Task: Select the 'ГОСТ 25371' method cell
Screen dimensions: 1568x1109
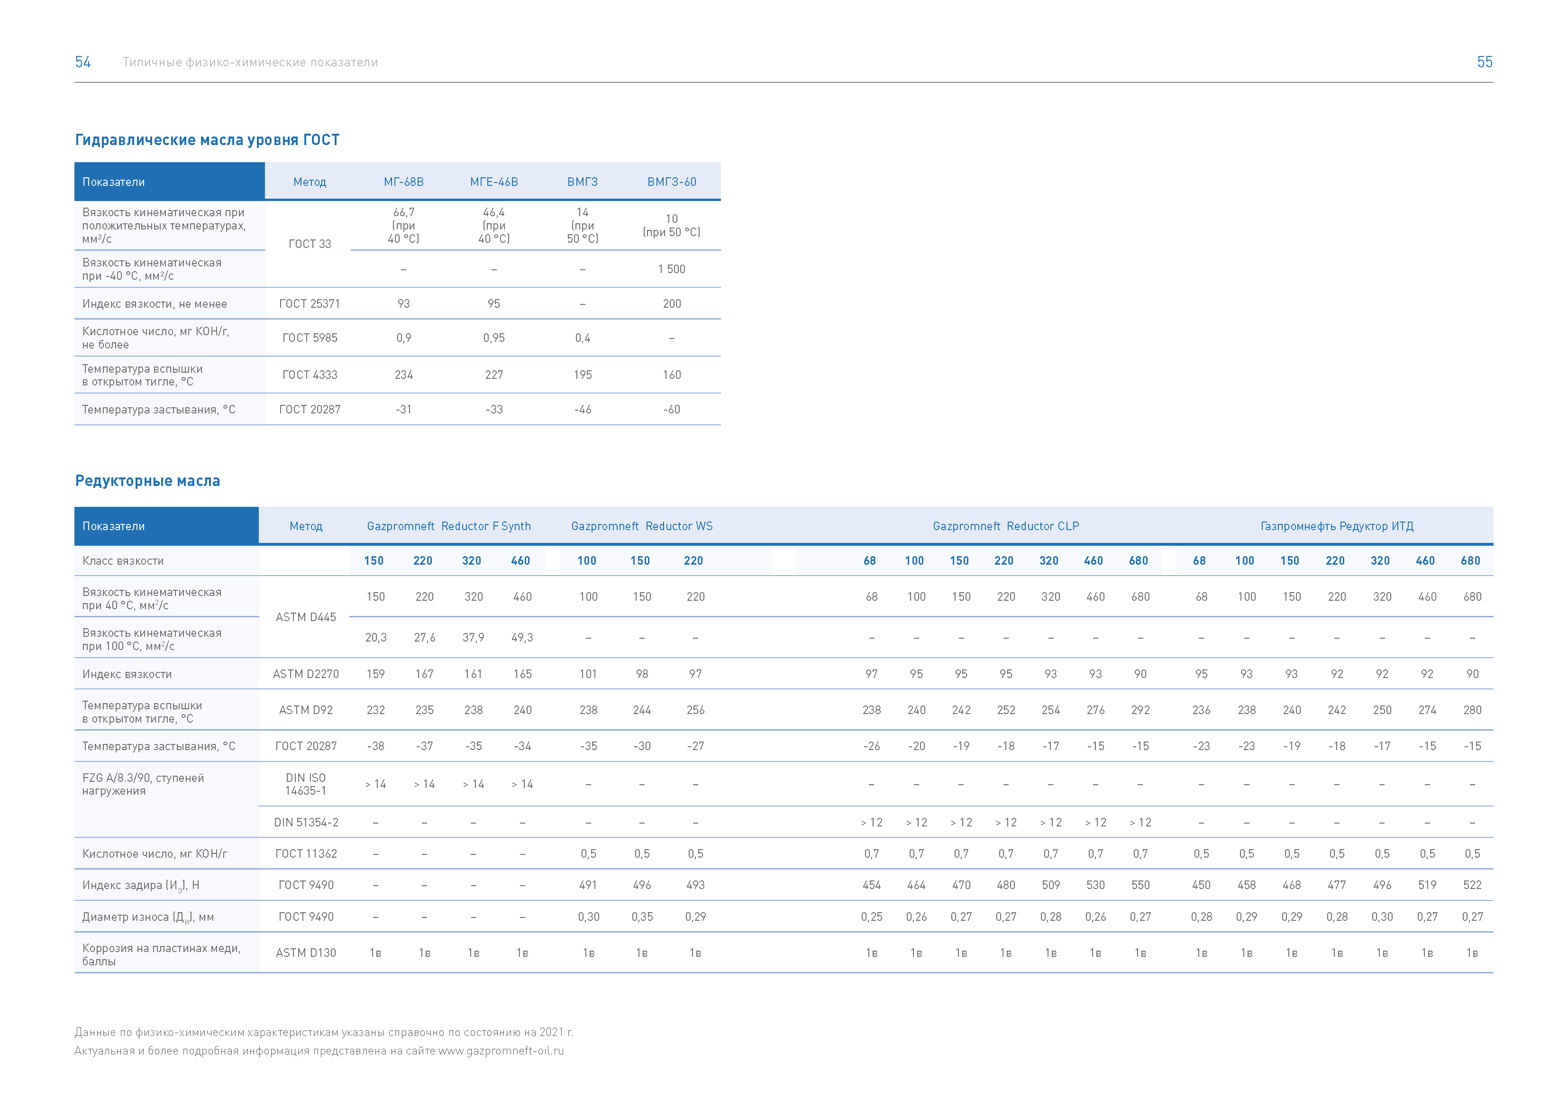Action: [x=310, y=304]
